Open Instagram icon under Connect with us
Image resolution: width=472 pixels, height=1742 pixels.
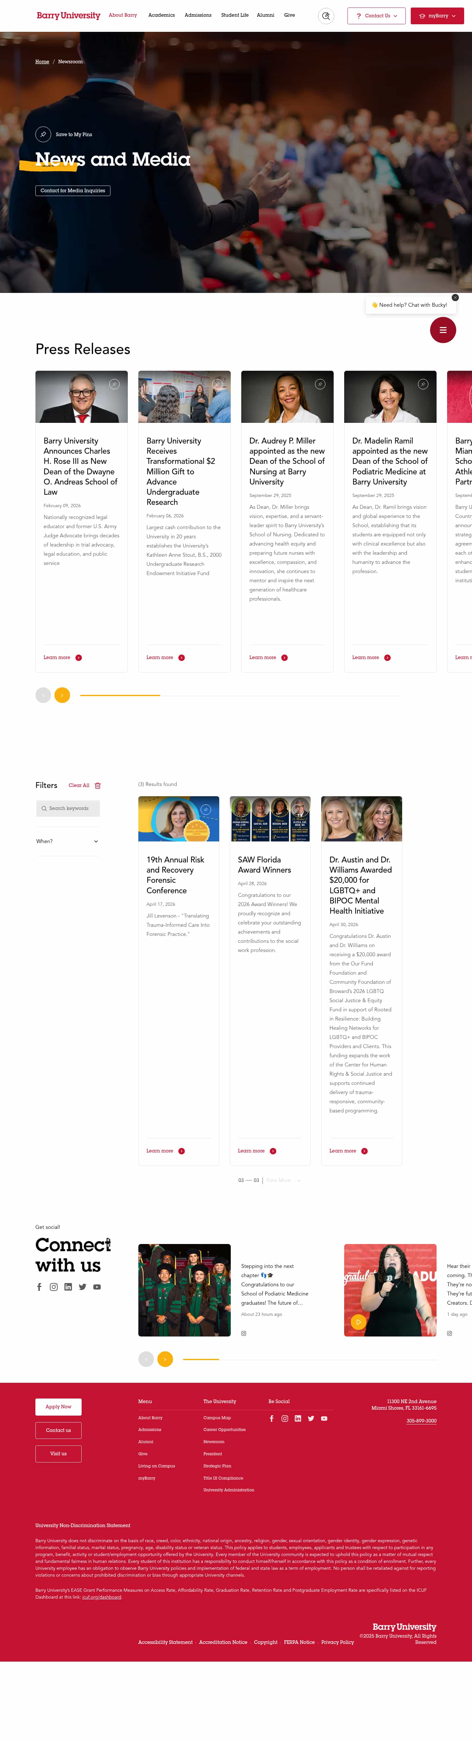(53, 1287)
